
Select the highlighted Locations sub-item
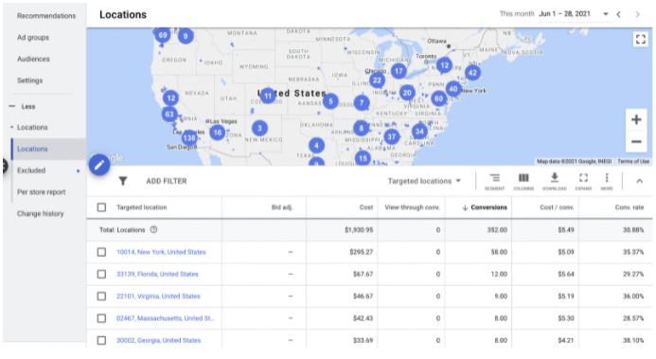pos(32,149)
